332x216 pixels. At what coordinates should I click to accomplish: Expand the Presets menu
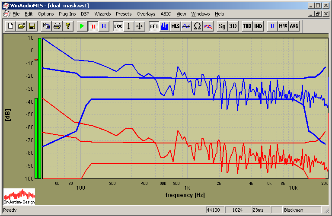[x=124, y=14]
